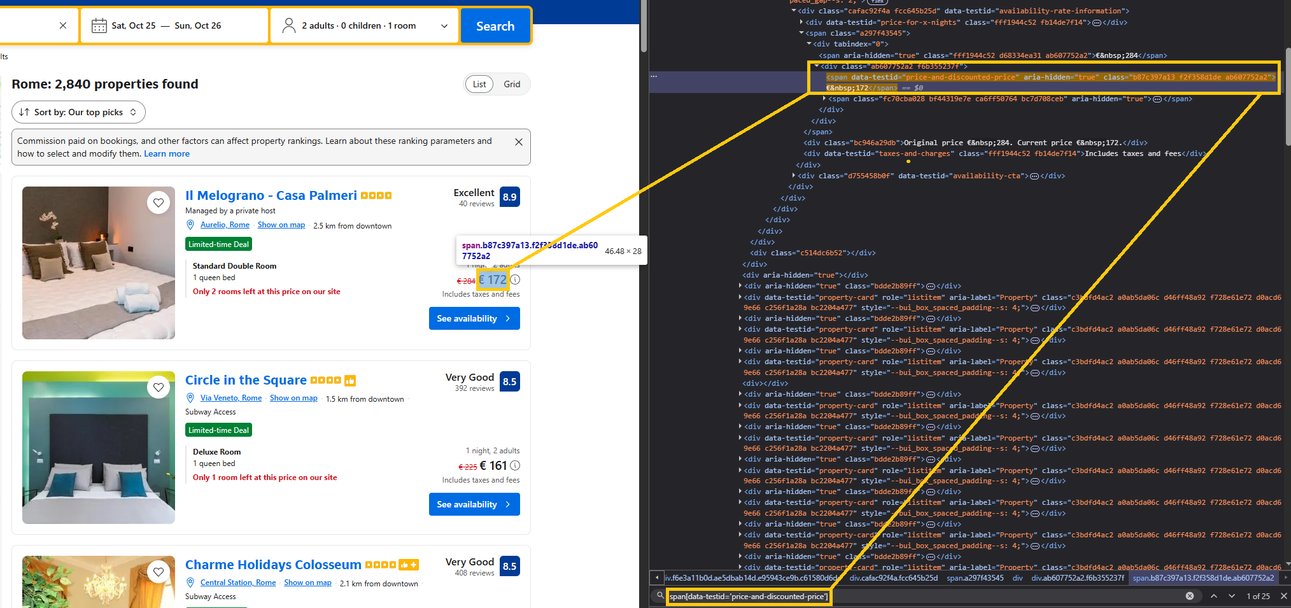Expand the availability-cta div node
The image size is (1291, 608).
794,176
